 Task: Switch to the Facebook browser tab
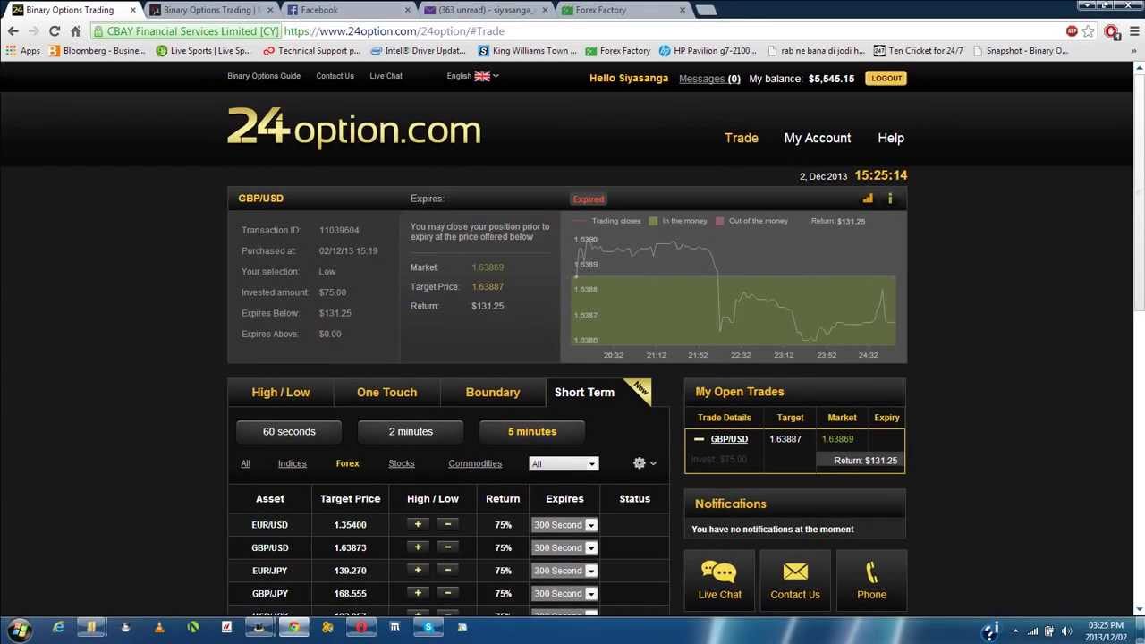(x=347, y=10)
